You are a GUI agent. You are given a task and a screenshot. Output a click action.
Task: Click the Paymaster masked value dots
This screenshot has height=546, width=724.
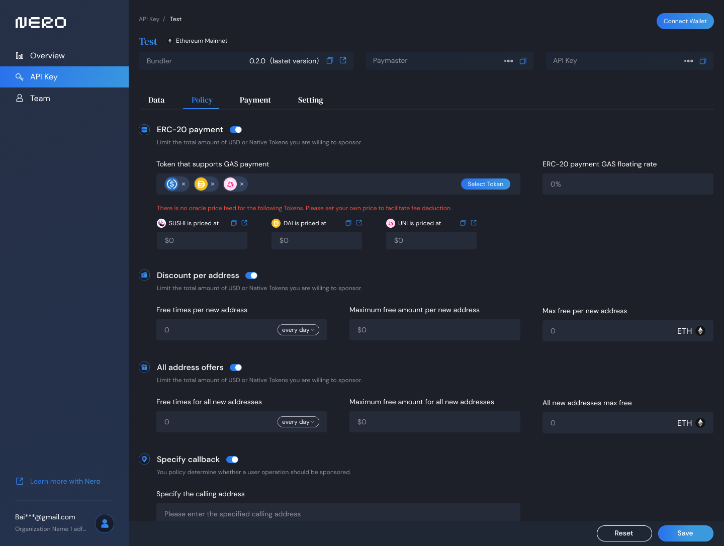click(508, 61)
